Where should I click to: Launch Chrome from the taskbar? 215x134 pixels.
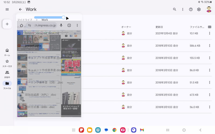[x=114, y=130]
